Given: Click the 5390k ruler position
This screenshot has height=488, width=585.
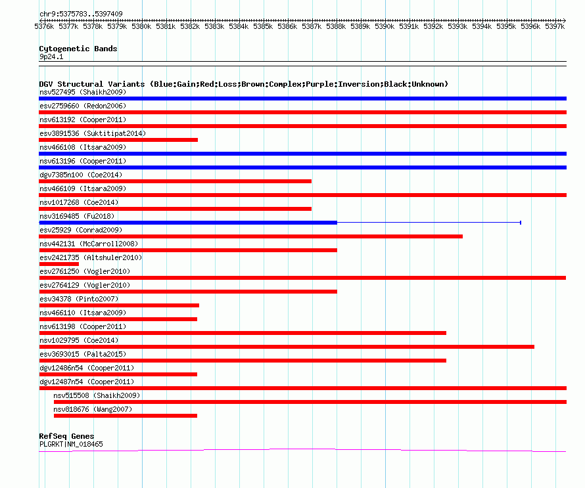Looking at the screenshot, I should [x=385, y=26].
